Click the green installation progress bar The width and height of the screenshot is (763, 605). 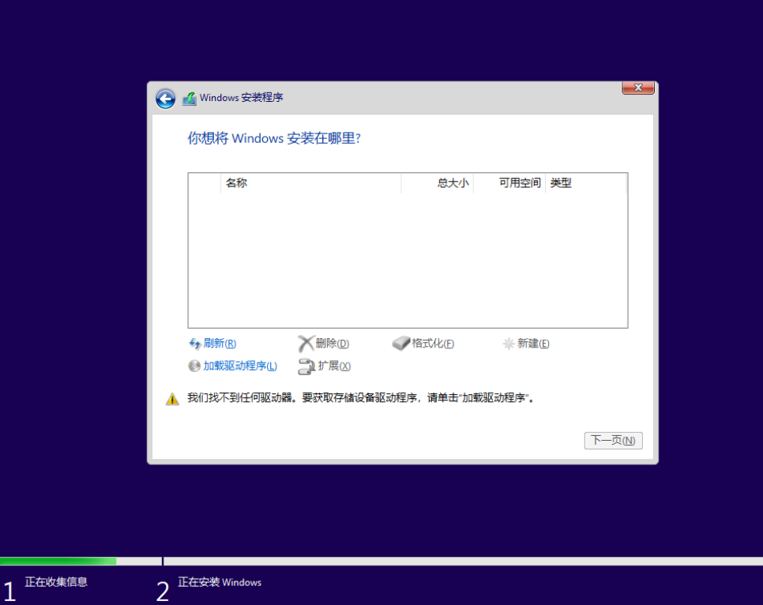[x=58, y=562]
